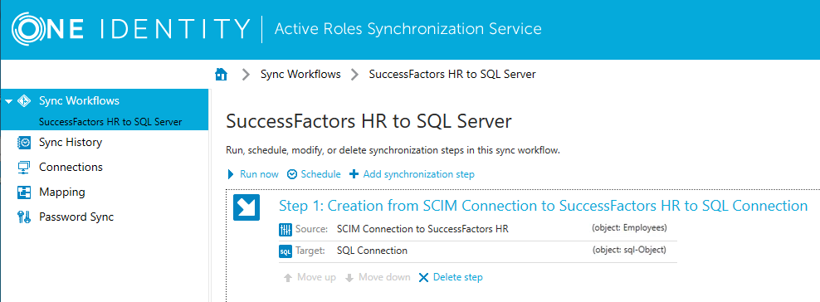820x302 pixels.
Task: Click the Sync History clock icon
Action: [x=24, y=142]
